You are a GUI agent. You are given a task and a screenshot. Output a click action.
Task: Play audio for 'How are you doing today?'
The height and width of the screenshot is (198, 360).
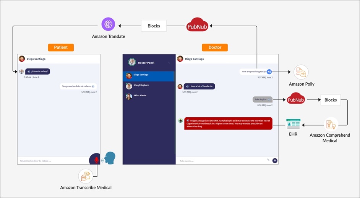[x=269, y=72]
